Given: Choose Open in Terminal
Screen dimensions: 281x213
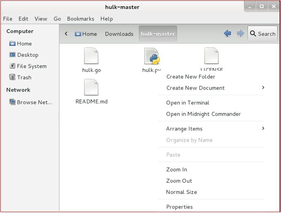Looking at the screenshot, I should pyautogui.click(x=212, y=103).
